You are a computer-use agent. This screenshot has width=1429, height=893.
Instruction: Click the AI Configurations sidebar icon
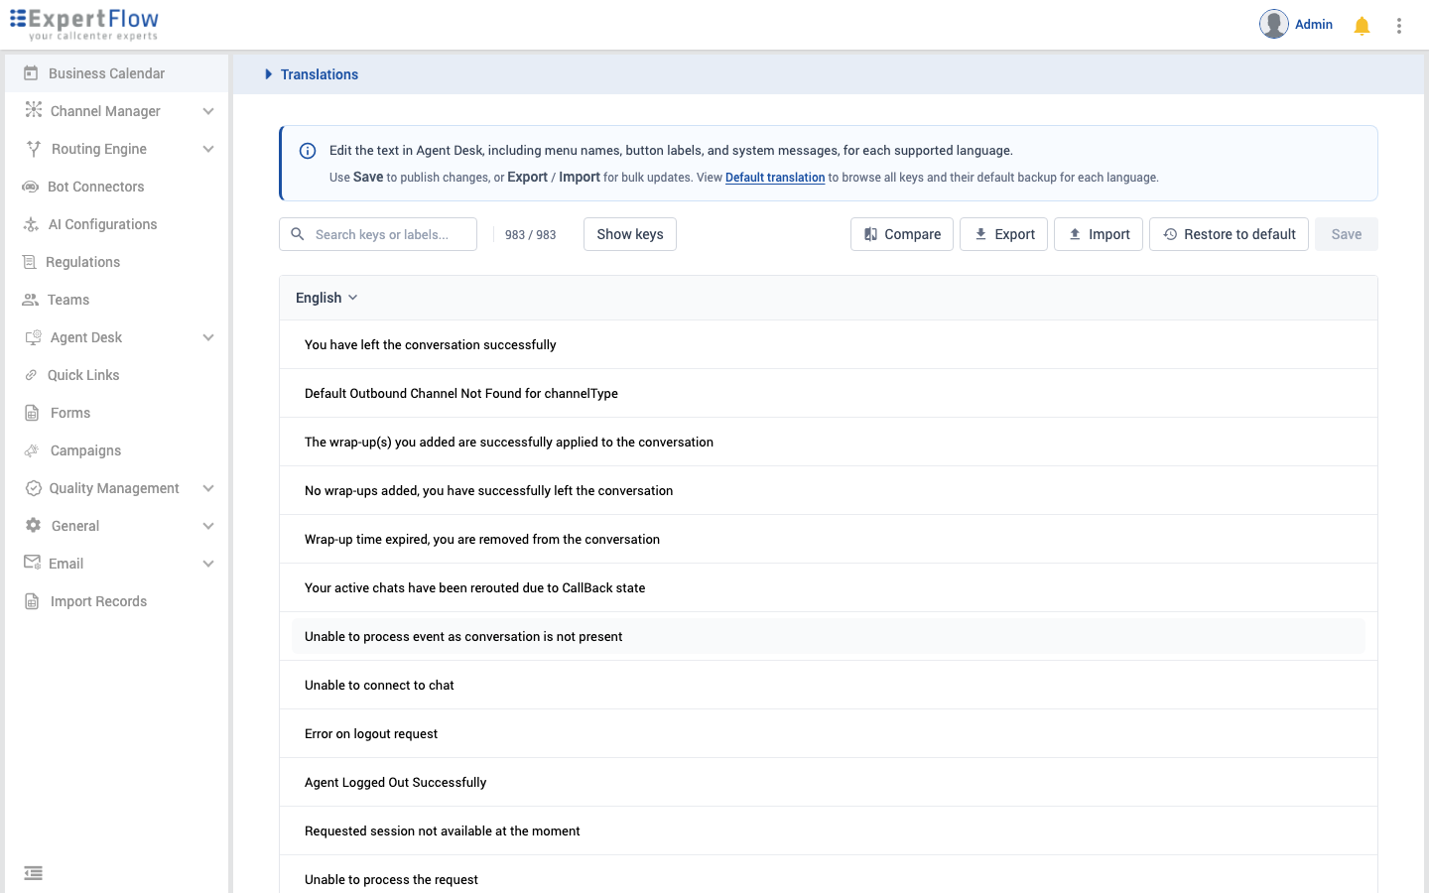[x=31, y=224]
